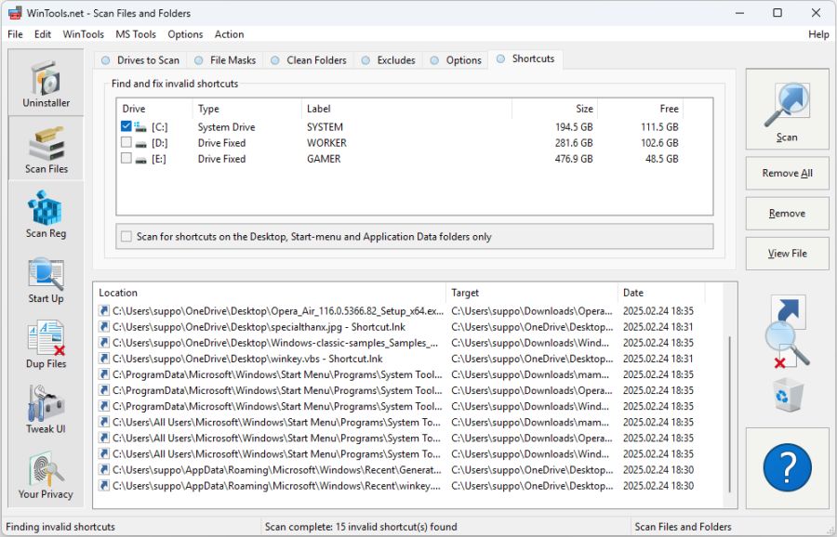This screenshot has width=837, height=537.
Task: Click the Remove All button
Action: (787, 174)
